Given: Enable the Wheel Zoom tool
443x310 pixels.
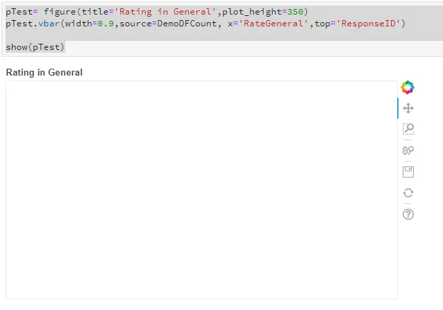Looking at the screenshot, I should pos(408,150).
